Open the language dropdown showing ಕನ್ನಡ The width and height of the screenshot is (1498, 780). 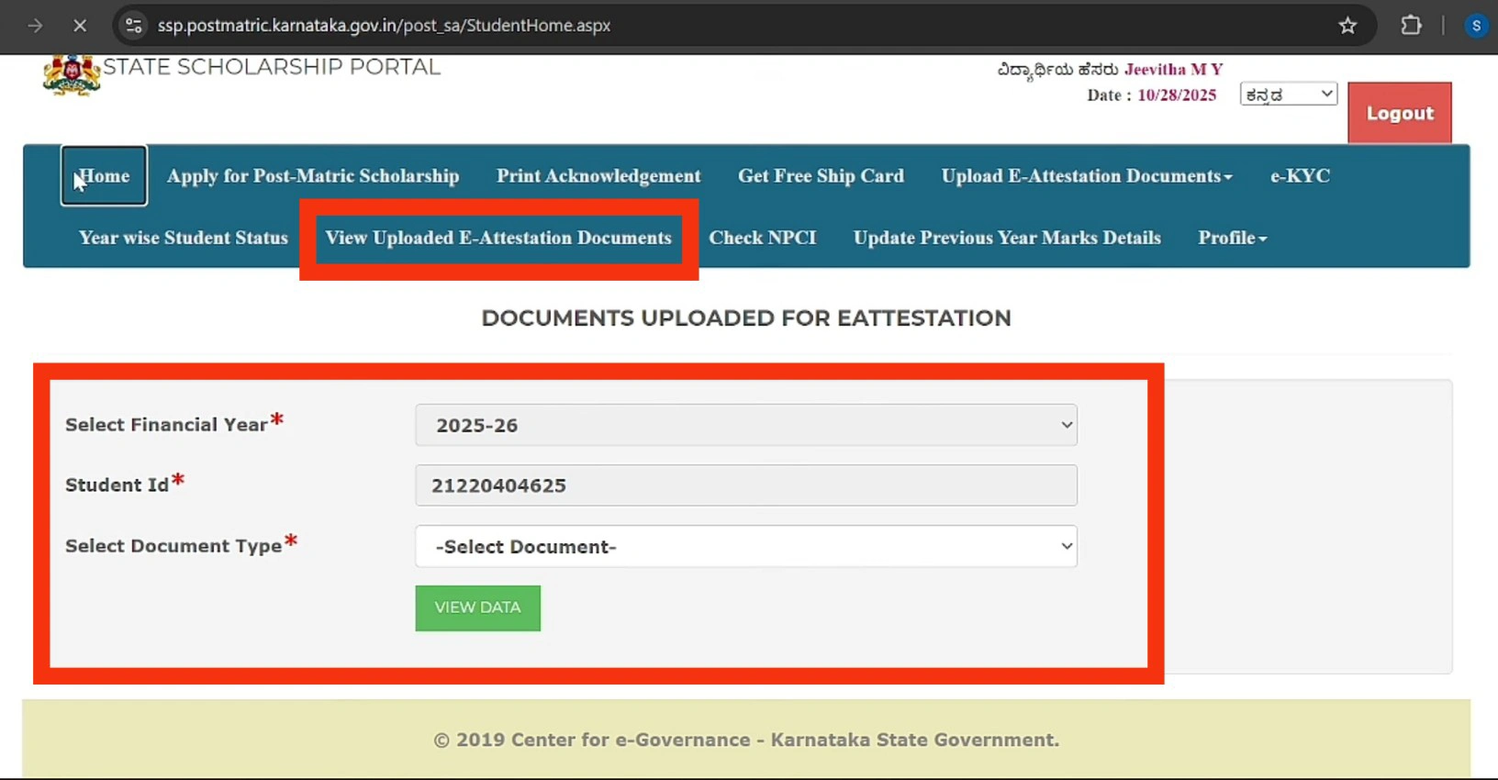coord(1289,94)
